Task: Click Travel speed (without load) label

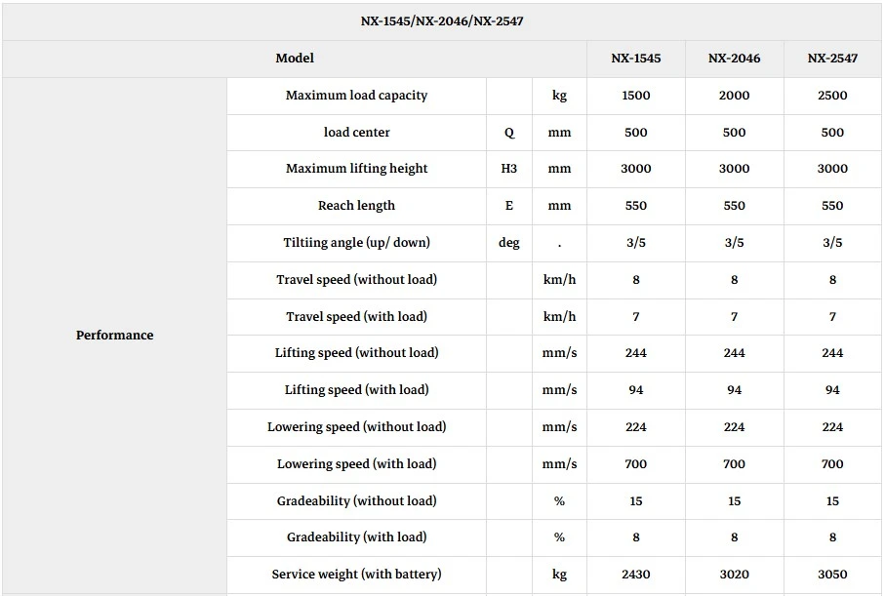Action: tap(356, 279)
